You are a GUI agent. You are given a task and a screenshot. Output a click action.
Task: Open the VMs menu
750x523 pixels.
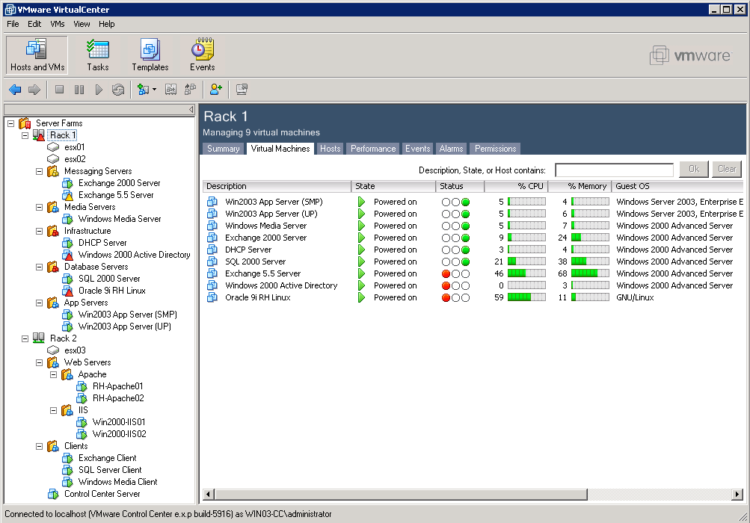coord(58,24)
